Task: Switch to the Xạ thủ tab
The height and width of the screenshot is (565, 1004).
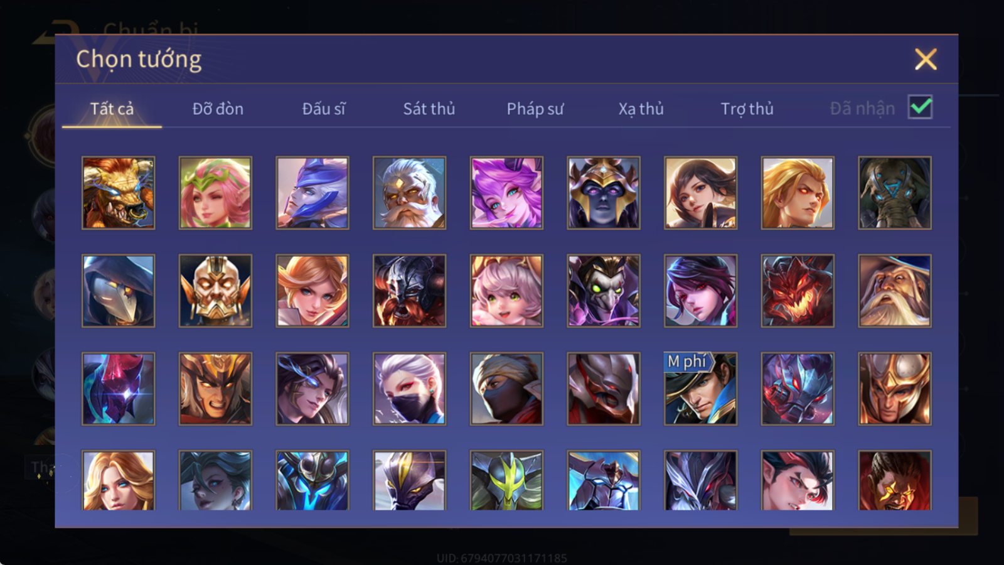Action: pyautogui.click(x=641, y=109)
